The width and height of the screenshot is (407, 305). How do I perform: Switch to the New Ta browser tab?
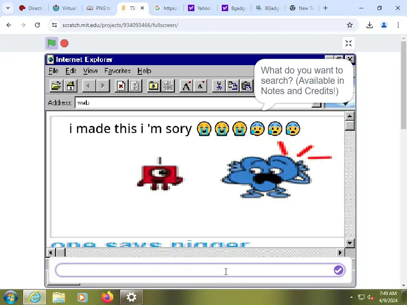[x=301, y=8]
